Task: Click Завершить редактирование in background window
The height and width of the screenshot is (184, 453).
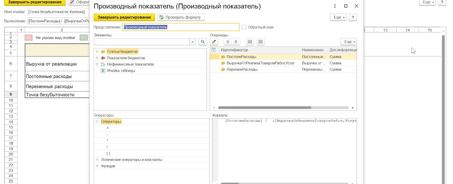Action: (35, 2)
